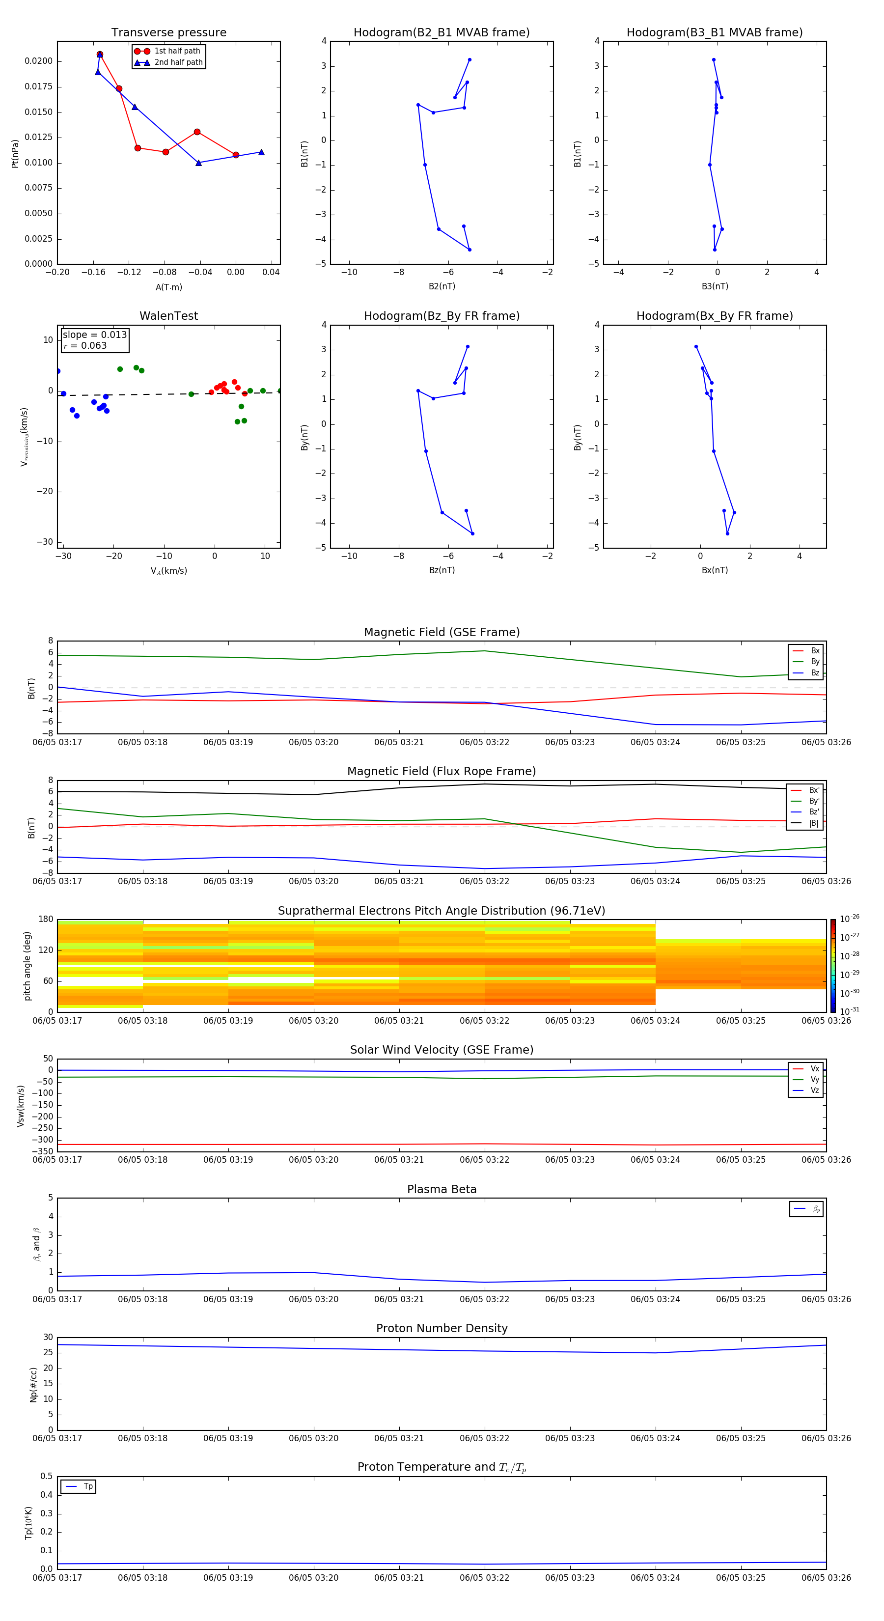884x1621 pixels.
Task: Click "Vz" in Solar Wind Velocity legend
Action: (806, 1090)
